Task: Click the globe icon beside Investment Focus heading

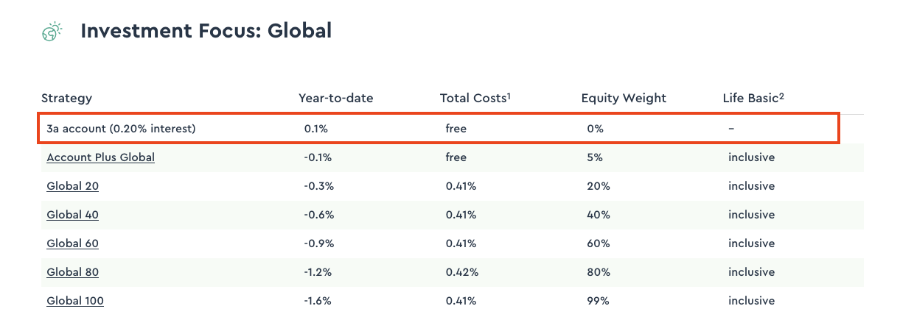Action: [x=52, y=32]
